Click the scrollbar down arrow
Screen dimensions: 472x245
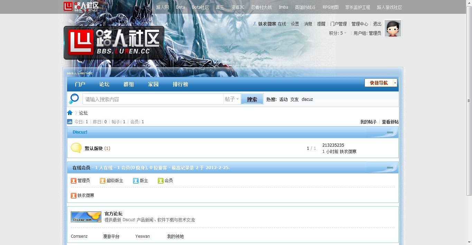point(469,242)
